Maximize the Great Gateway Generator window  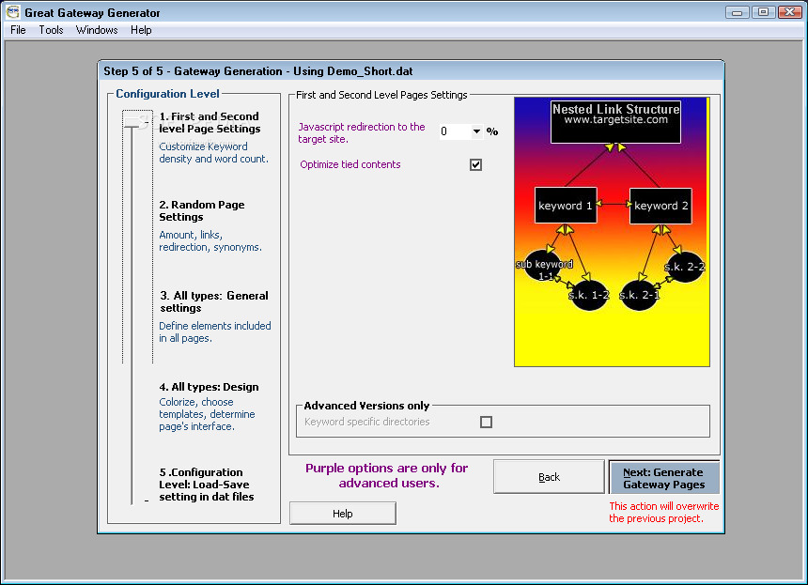coord(763,12)
